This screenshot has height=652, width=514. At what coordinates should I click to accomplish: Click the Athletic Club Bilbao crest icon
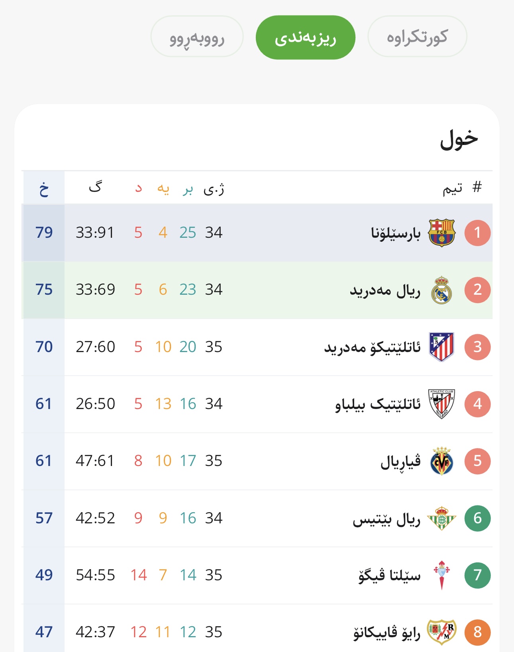point(441,404)
